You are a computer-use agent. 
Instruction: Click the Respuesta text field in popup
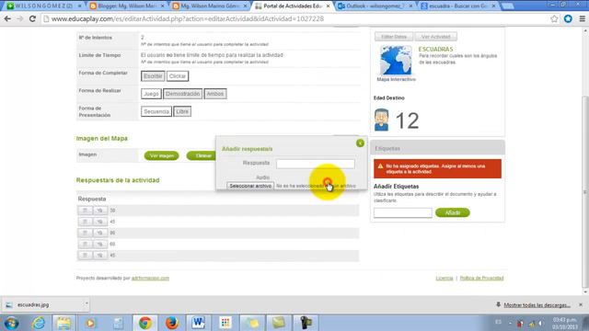coord(315,164)
